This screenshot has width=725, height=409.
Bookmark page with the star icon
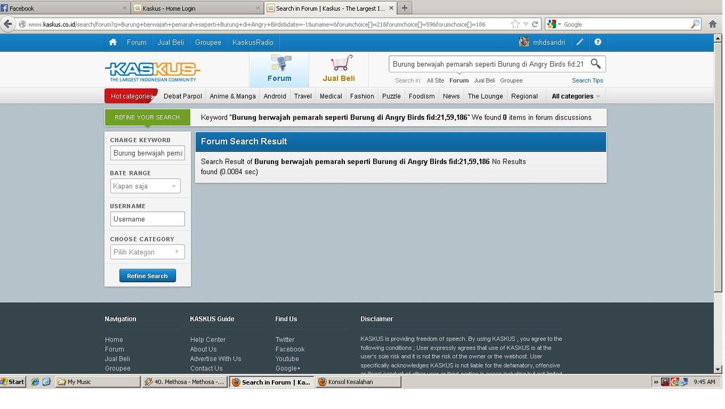click(x=515, y=24)
